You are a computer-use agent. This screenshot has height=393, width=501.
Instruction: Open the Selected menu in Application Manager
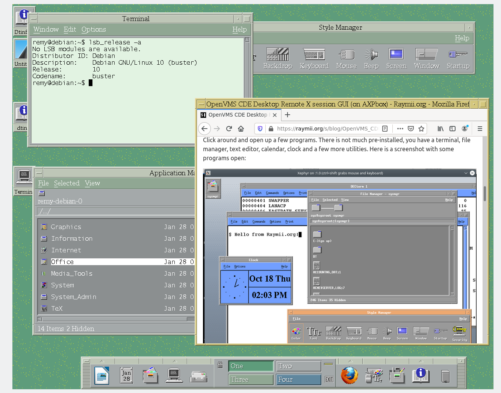coord(67,183)
